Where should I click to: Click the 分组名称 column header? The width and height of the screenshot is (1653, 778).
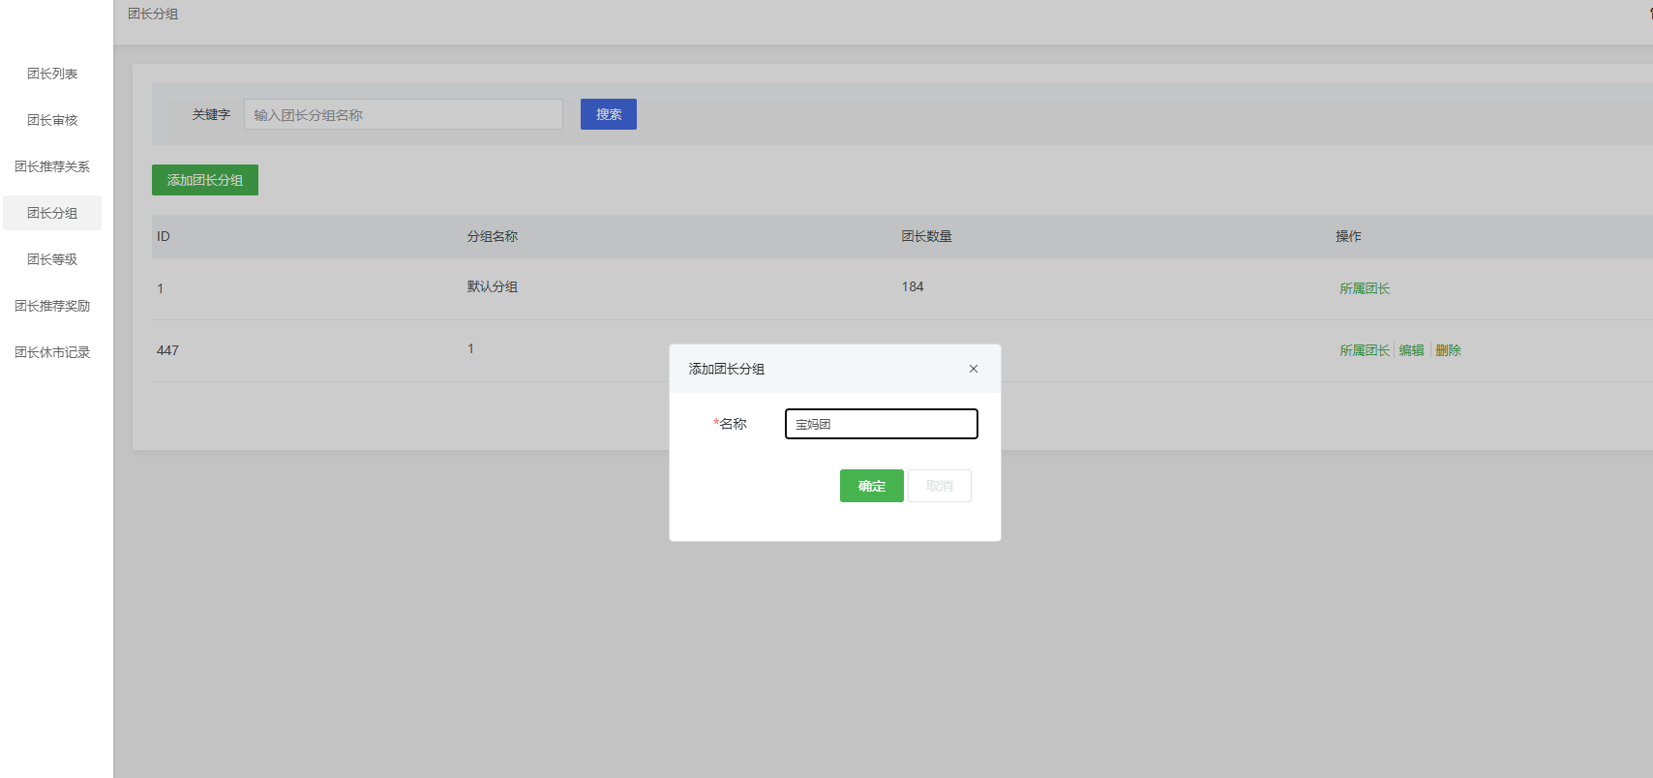tap(492, 236)
